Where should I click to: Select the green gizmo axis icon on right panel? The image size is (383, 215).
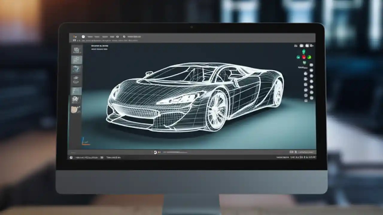309,57
